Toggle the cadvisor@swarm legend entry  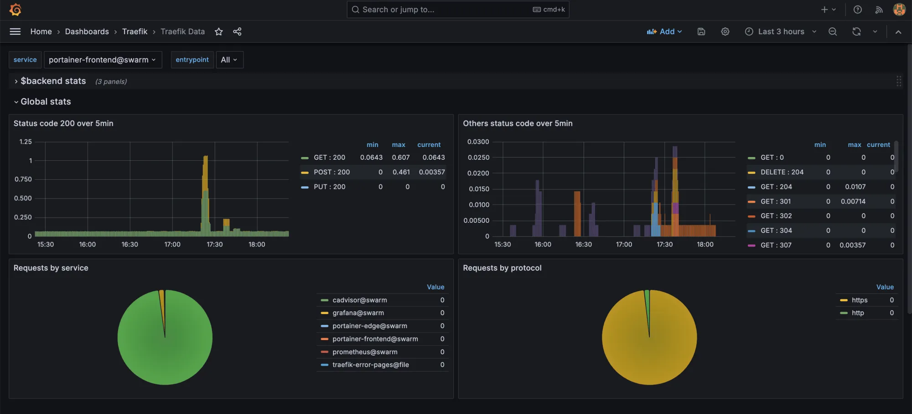(x=360, y=300)
